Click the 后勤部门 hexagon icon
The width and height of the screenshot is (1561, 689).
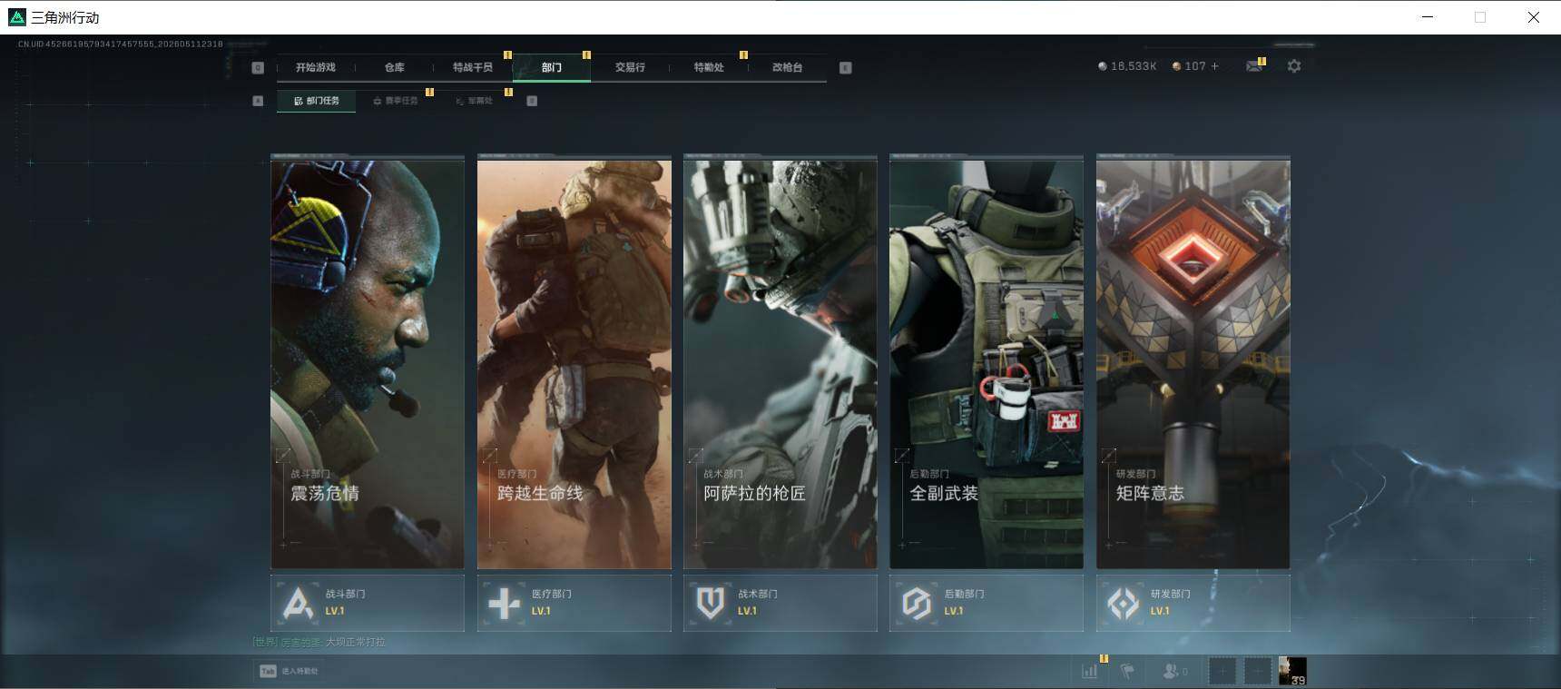[917, 603]
